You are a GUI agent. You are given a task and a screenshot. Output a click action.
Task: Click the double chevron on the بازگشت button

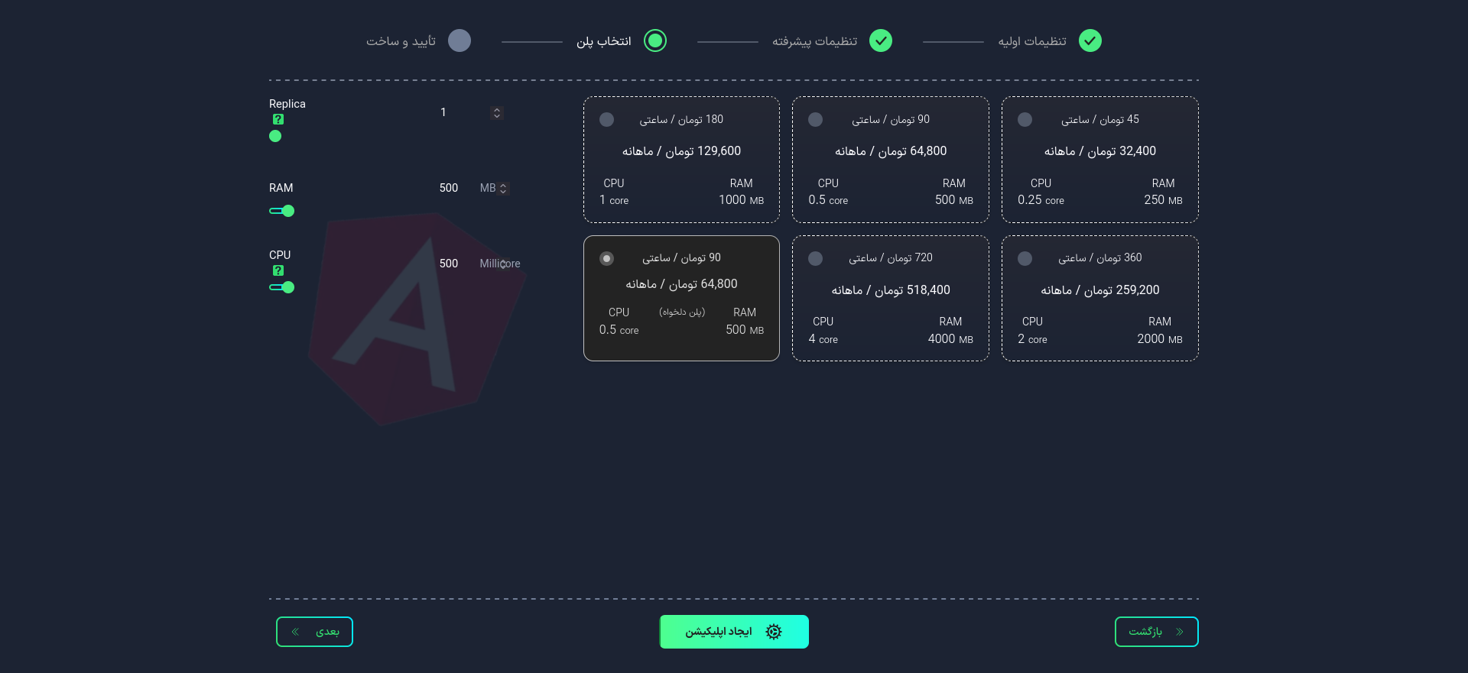tap(1180, 632)
